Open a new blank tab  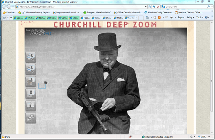point(141,18)
